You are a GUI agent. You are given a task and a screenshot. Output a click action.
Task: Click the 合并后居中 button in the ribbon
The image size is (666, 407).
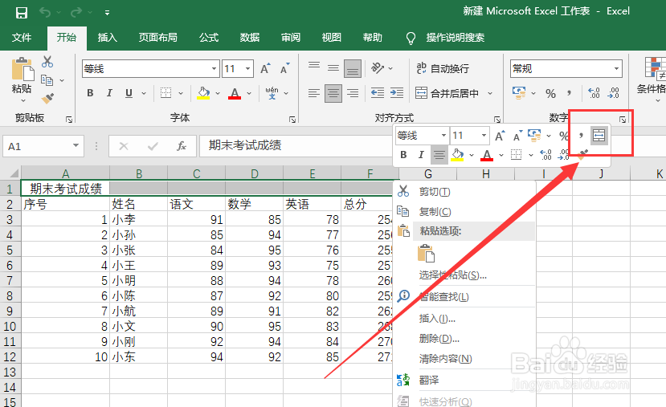pyautogui.click(x=447, y=93)
